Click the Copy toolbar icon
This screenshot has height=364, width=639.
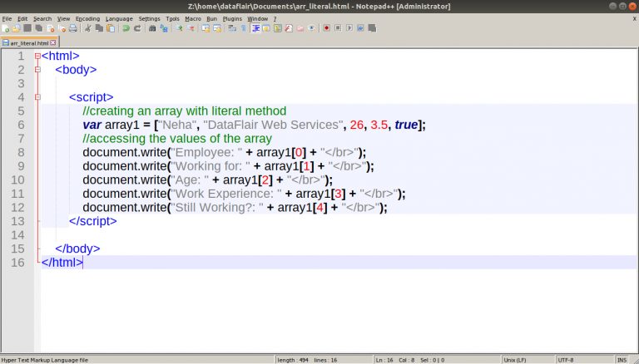[99, 28]
